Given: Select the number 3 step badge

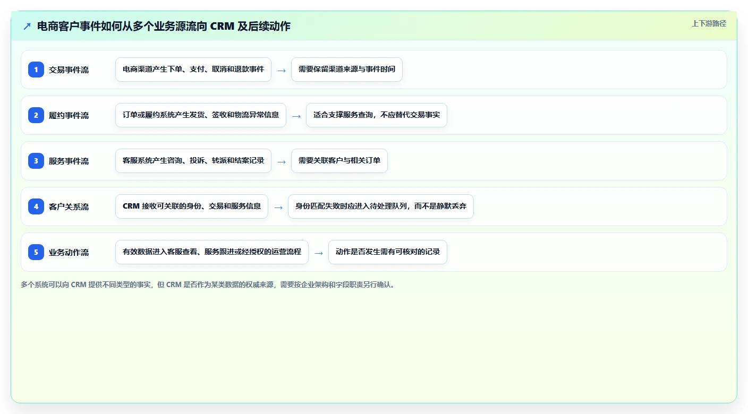Looking at the screenshot, I should [x=36, y=161].
